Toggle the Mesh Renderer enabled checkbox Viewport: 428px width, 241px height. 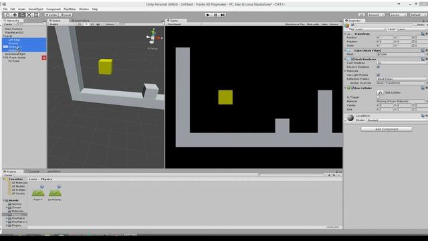352,60
